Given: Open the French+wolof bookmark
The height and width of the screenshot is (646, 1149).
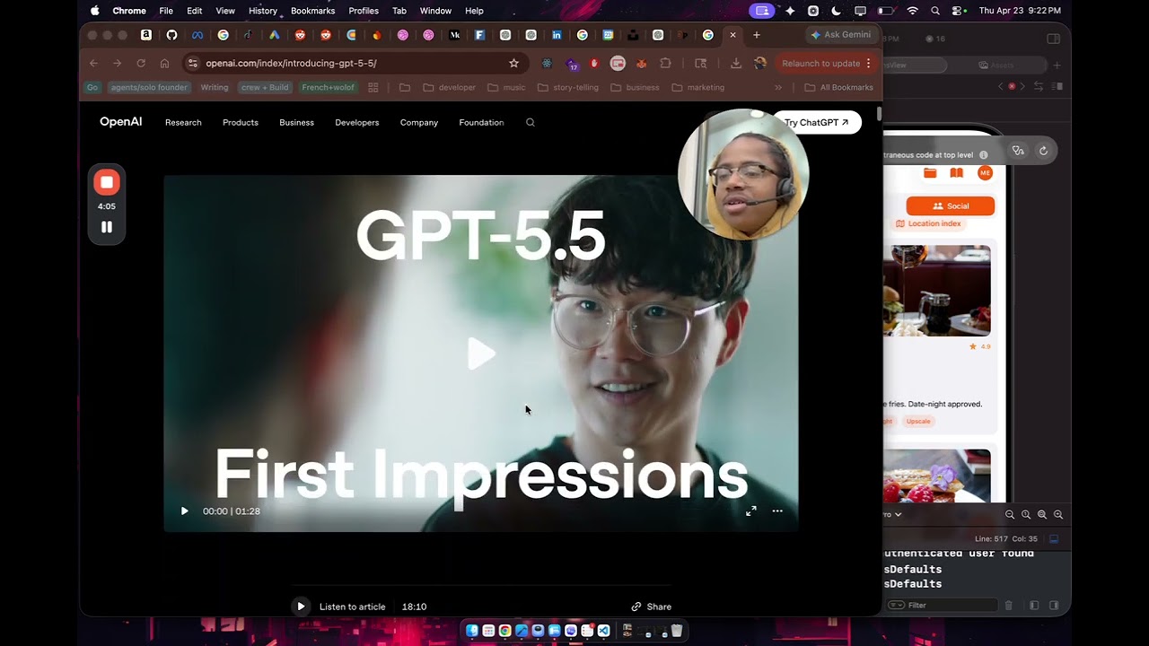Looking at the screenshot, I should click(328, 87).
